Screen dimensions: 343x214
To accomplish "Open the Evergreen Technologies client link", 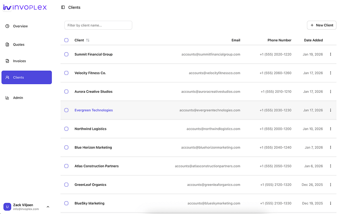I will pos(94,110).
